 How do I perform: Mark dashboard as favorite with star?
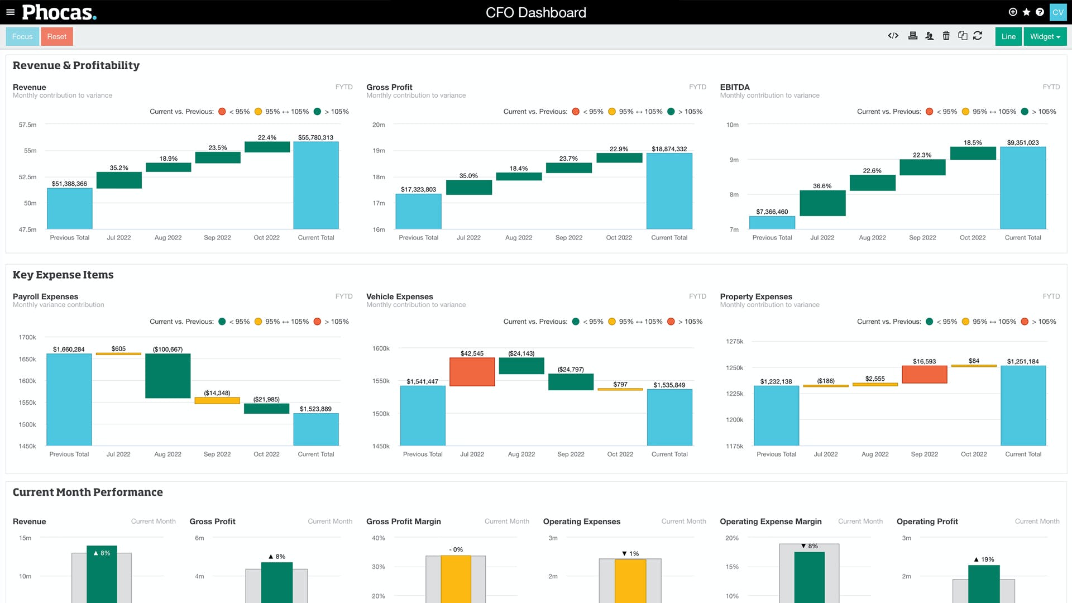coord(1026,12)
